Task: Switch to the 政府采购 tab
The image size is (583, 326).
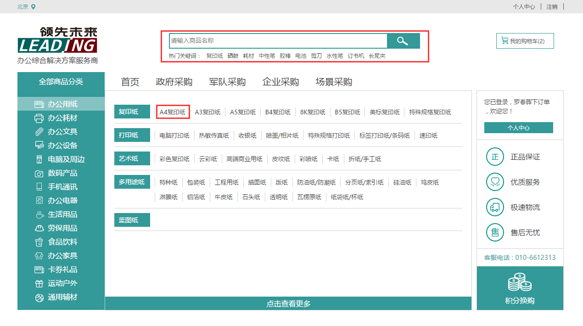Action: click(x=174, y=82)
